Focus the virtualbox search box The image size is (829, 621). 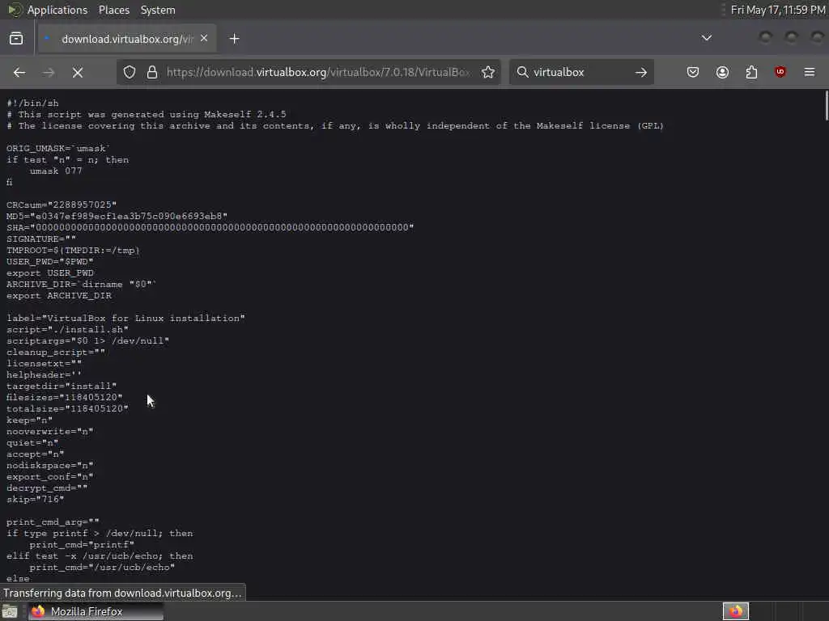click(580, 72)
